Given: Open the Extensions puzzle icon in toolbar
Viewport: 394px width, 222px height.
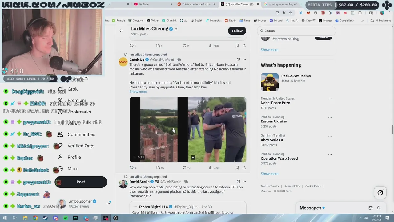Looking at the screenshot, I should (x=360, y=13).
